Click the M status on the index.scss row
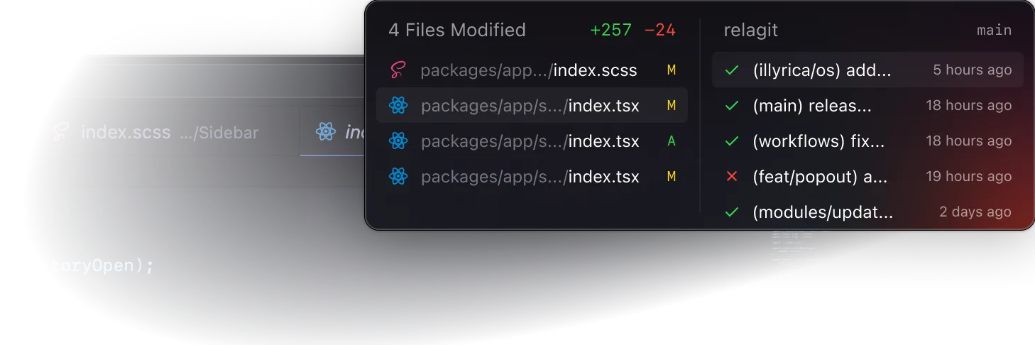Image resolution: width=1035 pixels, height=345 pixels. (x=671, y=70)
